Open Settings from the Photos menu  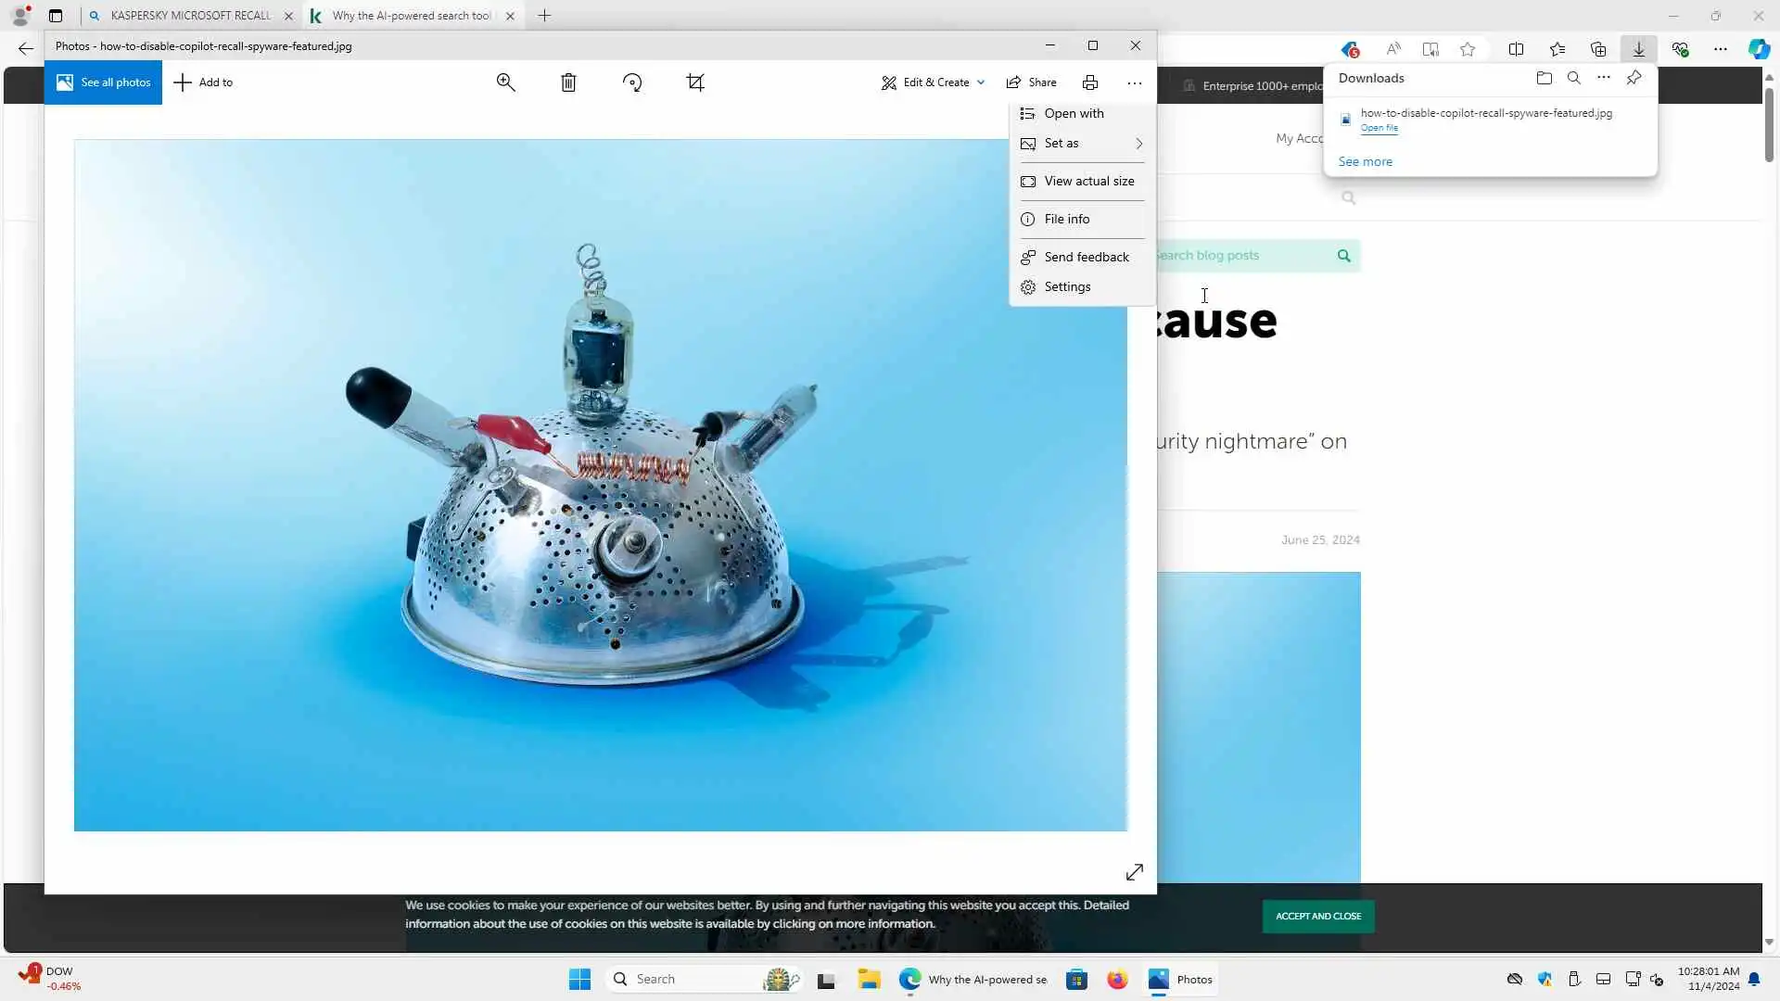pyautogui.click(x=1067, y=286)
